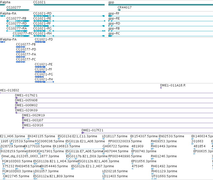Click EST LD20218.5prime
Screen dimensions: 213x180
103,174
